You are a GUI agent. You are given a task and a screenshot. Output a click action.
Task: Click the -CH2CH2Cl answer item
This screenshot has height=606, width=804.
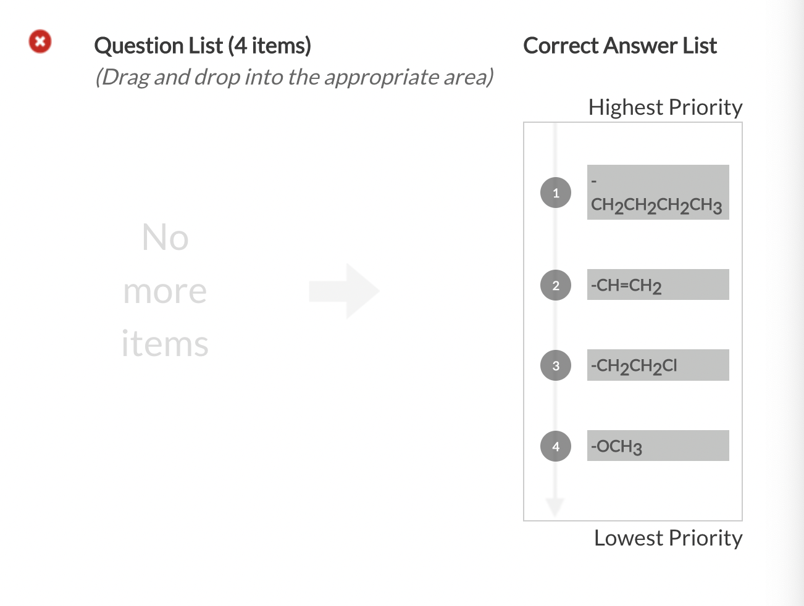click(x=658, y=365)
